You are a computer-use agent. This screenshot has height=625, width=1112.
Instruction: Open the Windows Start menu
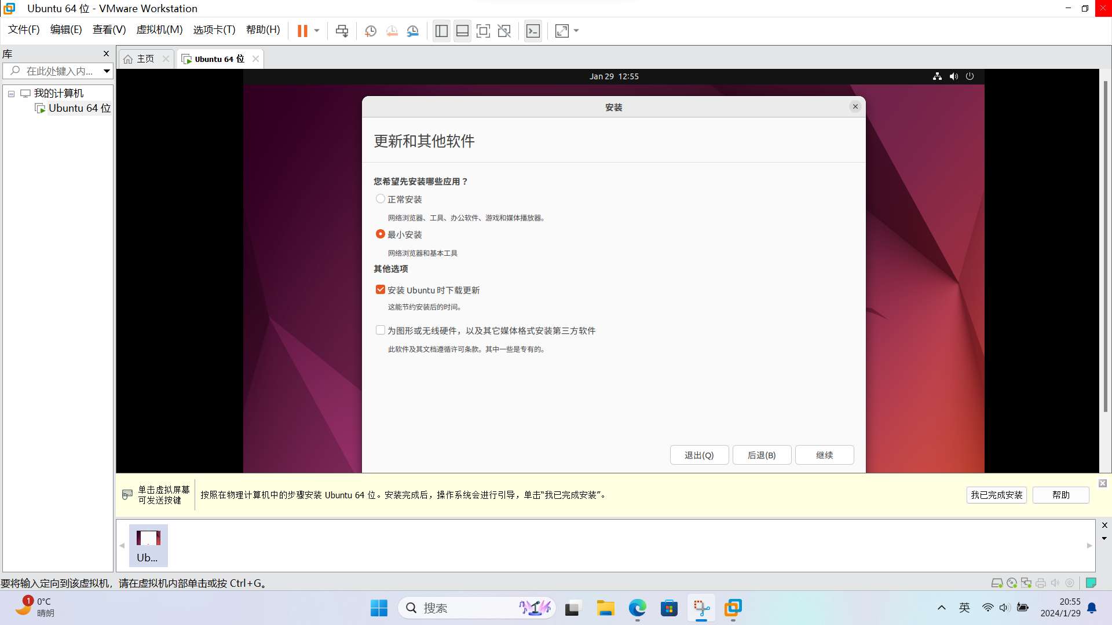379,608
